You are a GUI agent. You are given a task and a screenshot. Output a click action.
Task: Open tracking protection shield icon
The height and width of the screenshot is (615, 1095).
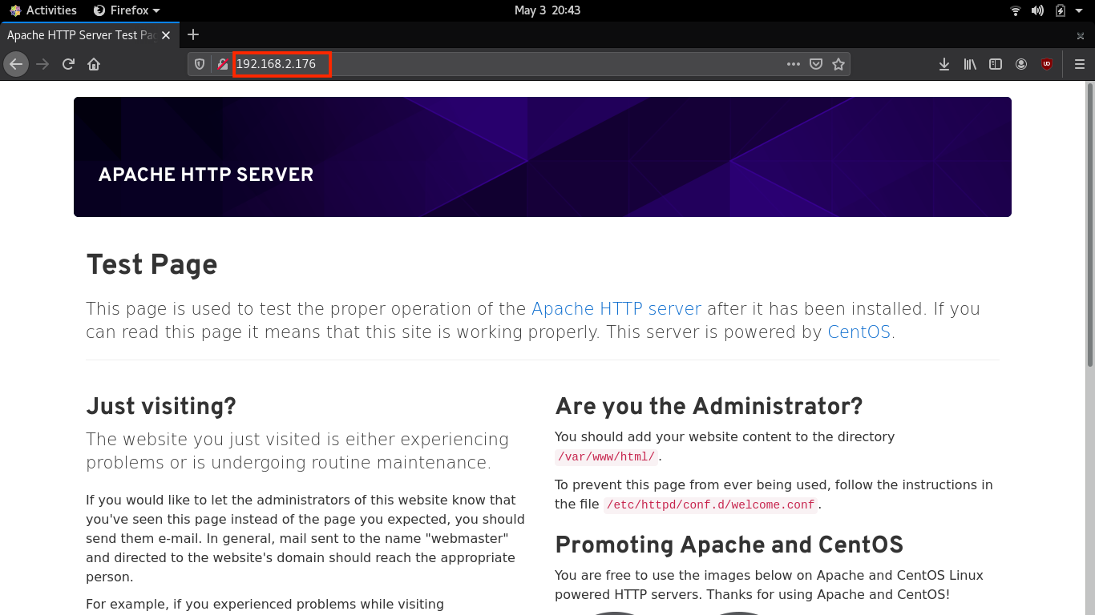[x=200, y=64]
